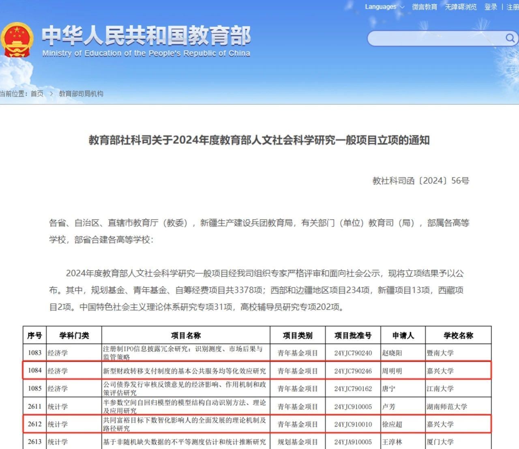Click the 微言教育 link

click(425, 7)
